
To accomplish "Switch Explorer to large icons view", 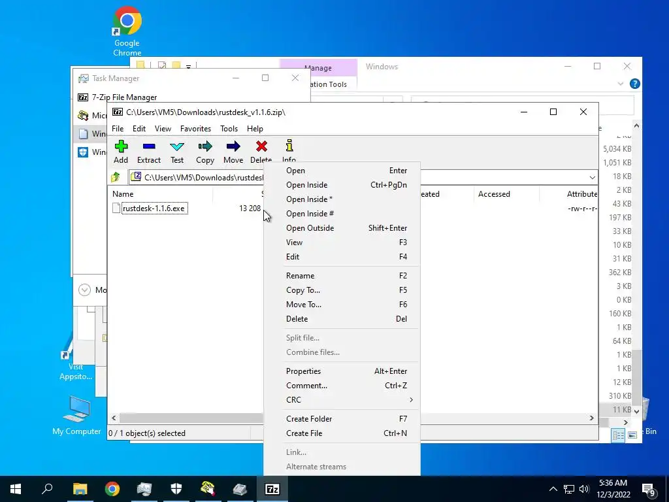I will point(632,435).
